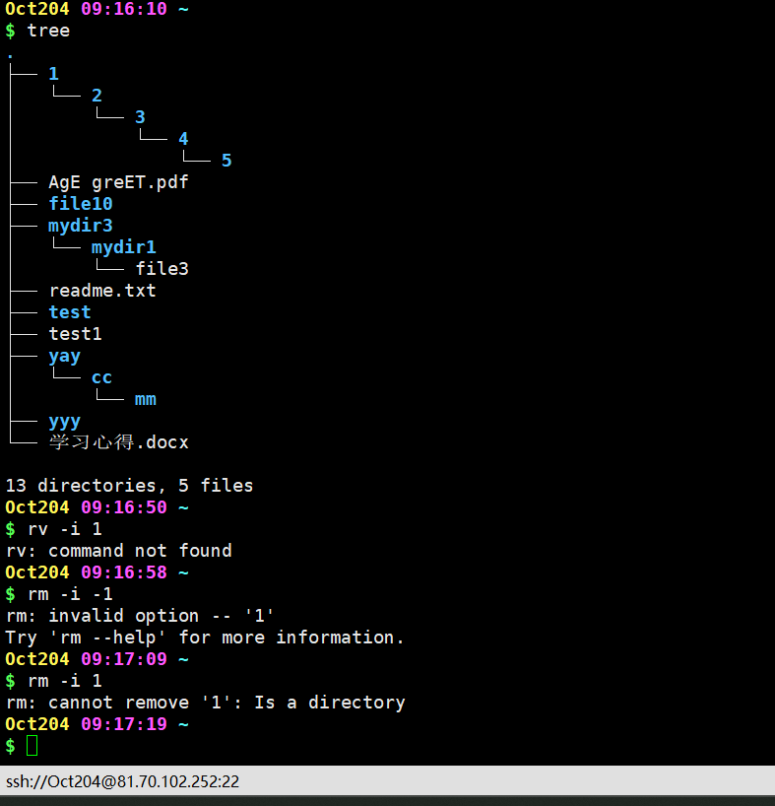Click the 'mydir1' subdirectory name
This screenshot has height=806, width=775.
[124, 247]
